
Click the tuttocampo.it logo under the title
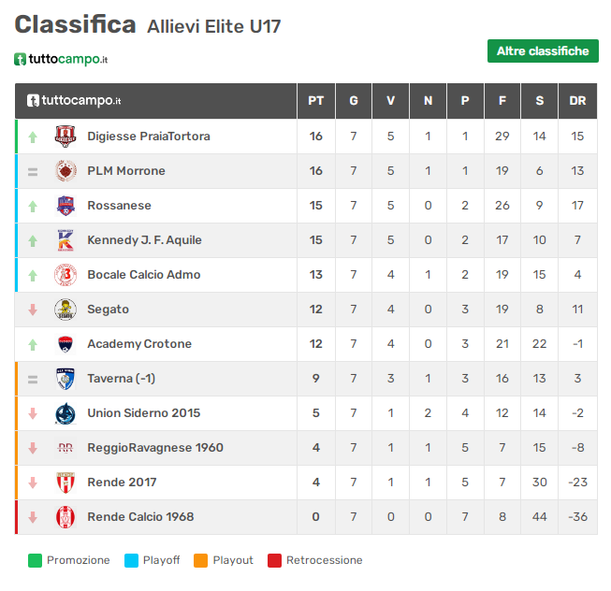pyautogui.click(x=61, y=59)
